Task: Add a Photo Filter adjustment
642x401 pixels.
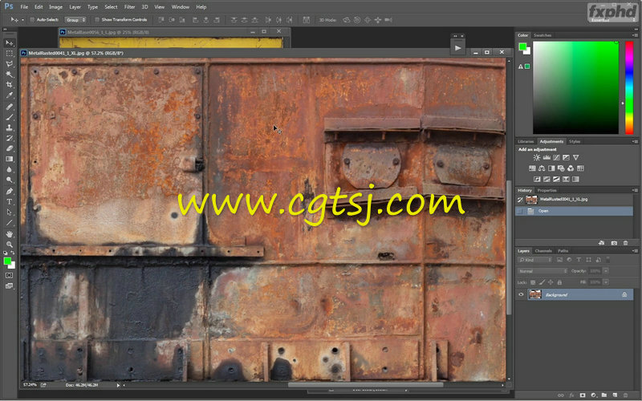Action: pos(561,168)
